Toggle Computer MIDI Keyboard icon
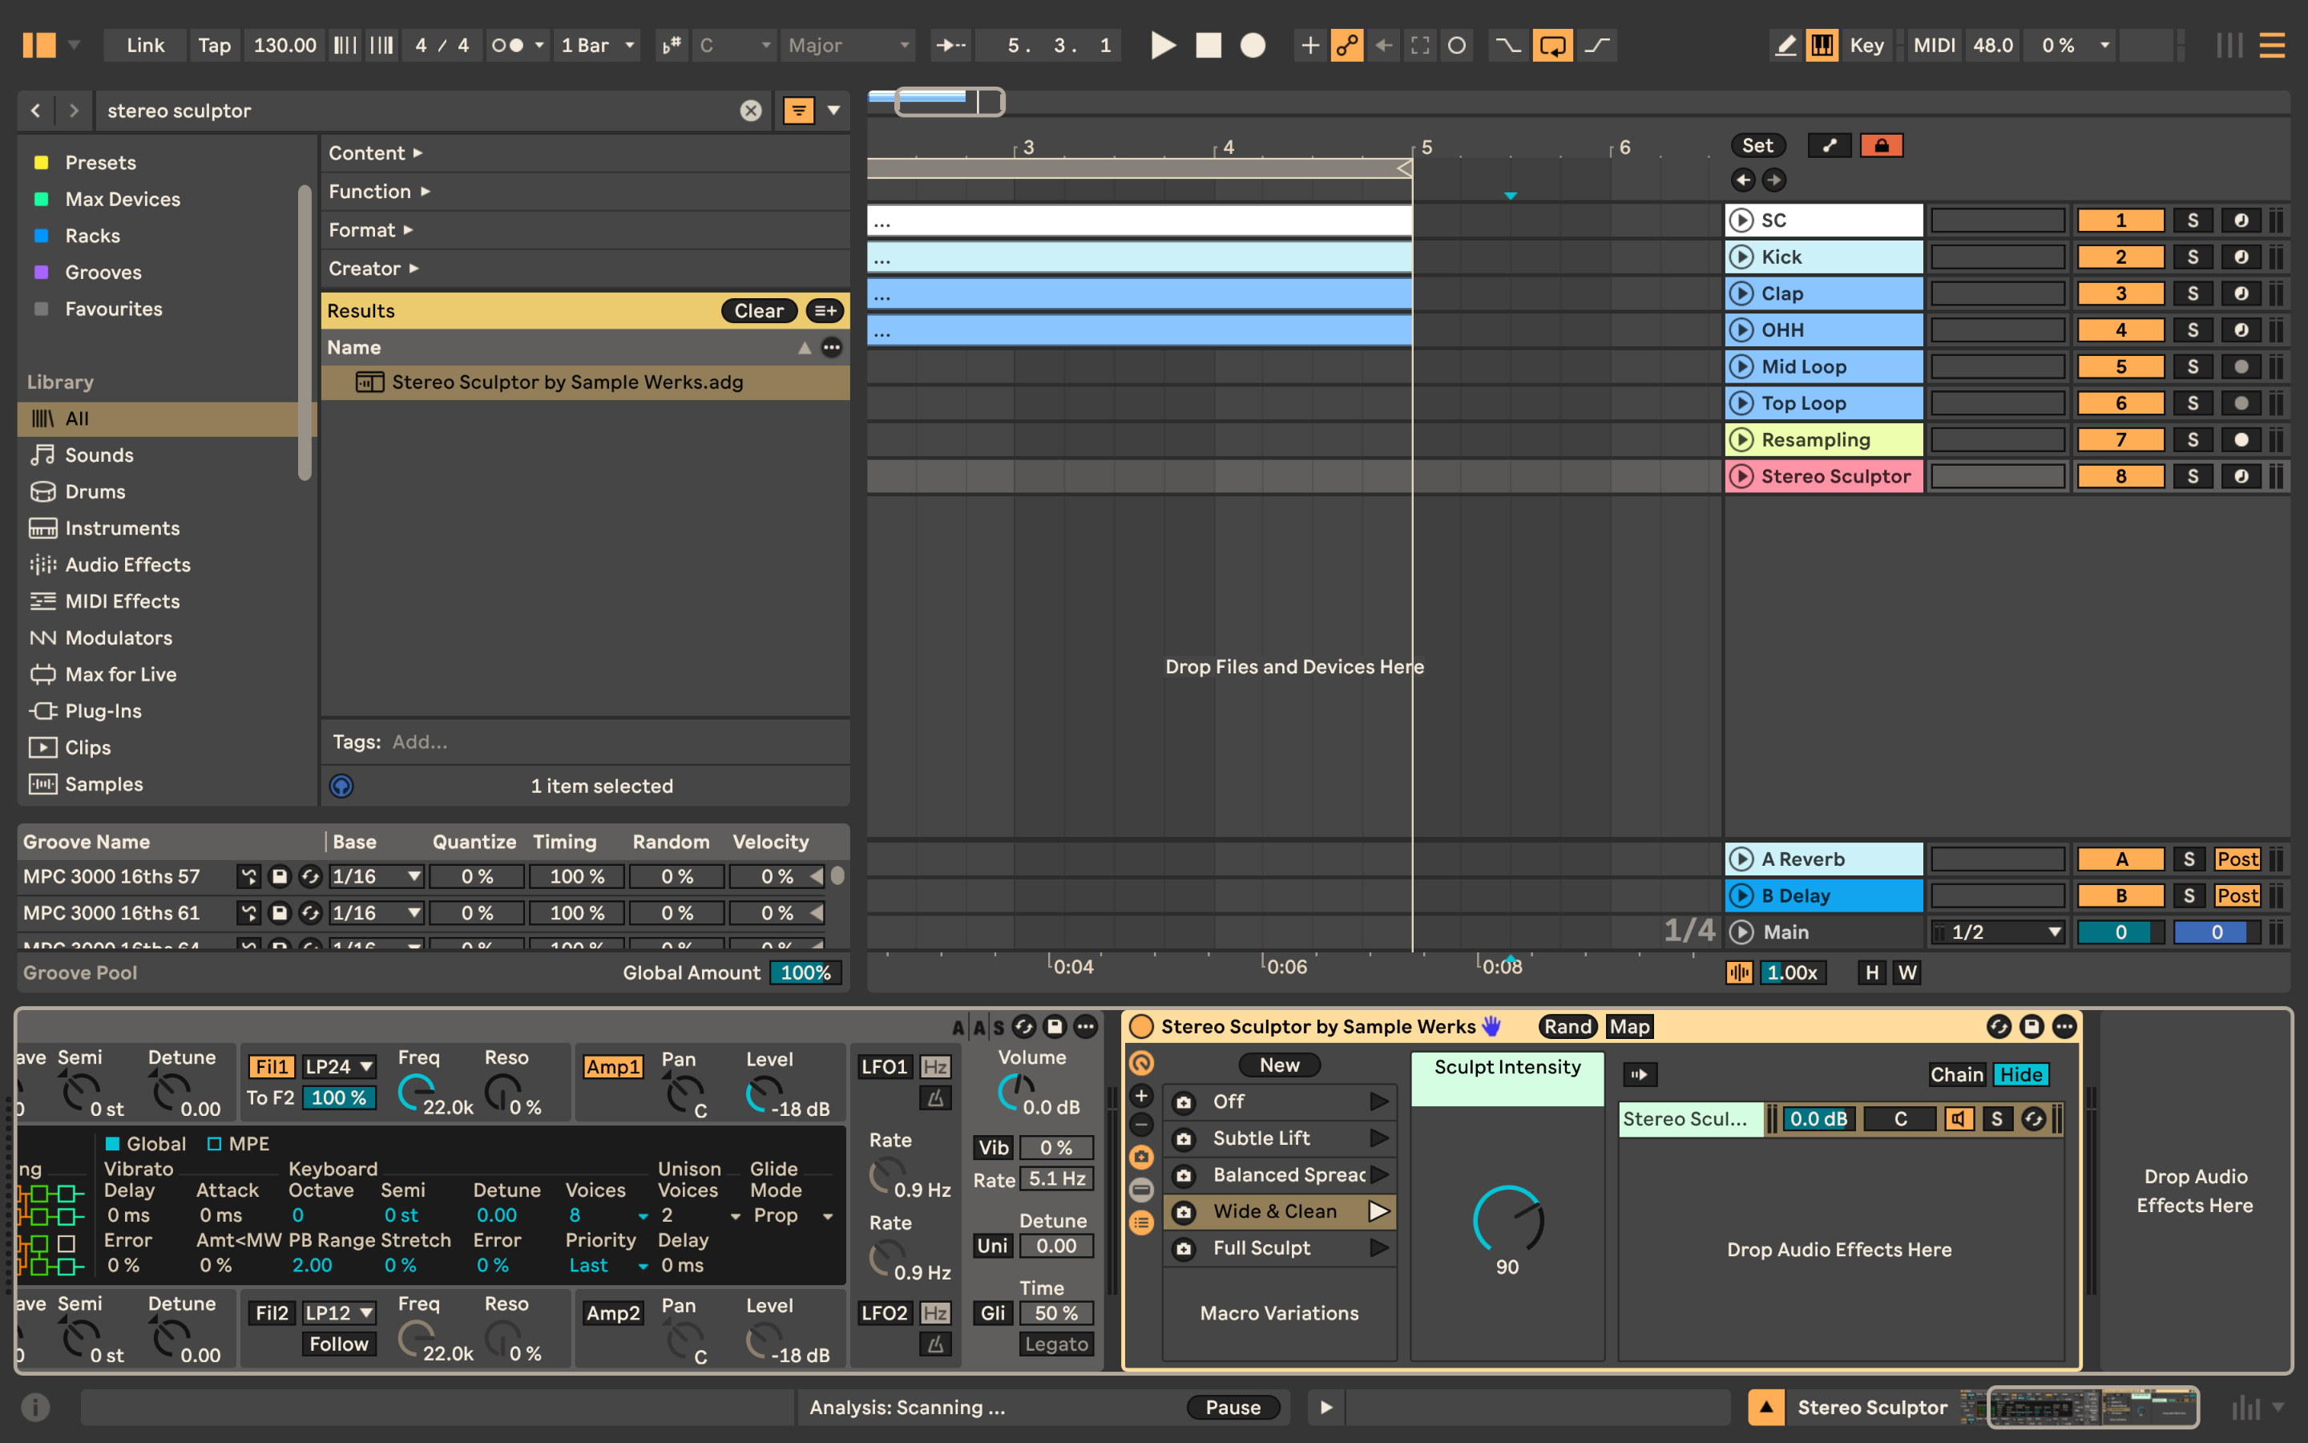 tap(1822, 45)
